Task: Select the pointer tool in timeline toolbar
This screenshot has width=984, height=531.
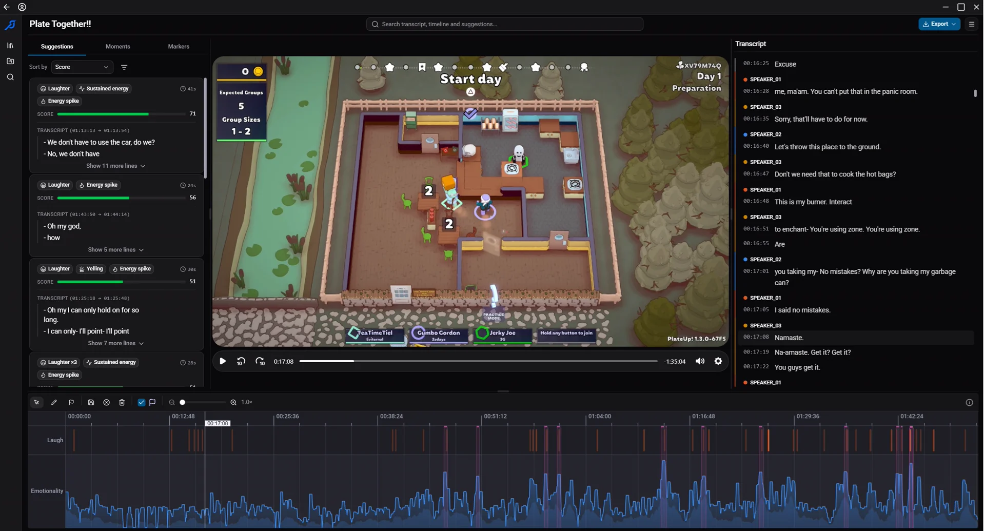Action: click(x=37, y=403)
